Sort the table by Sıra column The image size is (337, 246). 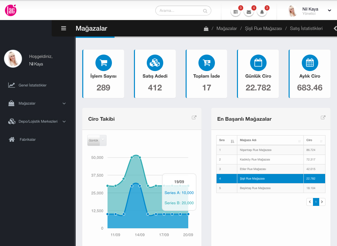232,141
